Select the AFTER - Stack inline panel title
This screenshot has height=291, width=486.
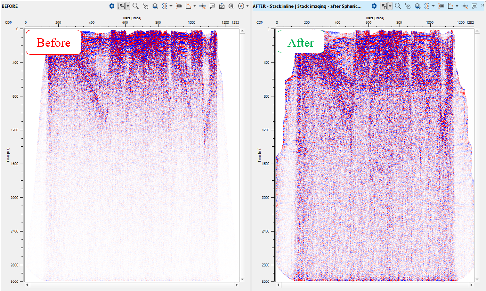point(307,6)
